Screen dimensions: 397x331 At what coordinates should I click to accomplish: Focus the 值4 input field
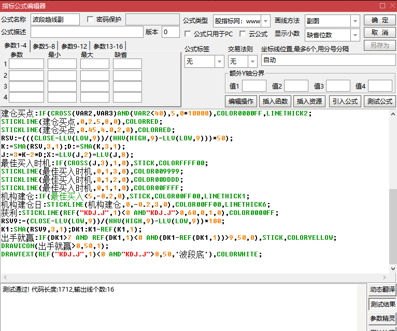pyautogui.click(x=380, y=86)
